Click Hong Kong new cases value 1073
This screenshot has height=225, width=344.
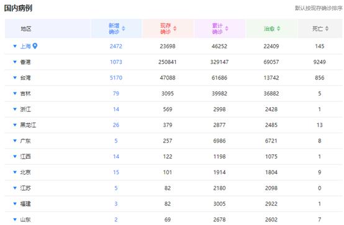click(116, 62)
